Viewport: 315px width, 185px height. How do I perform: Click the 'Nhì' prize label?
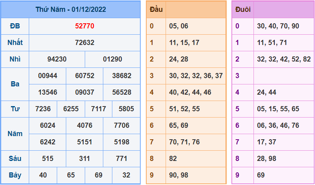15,59
